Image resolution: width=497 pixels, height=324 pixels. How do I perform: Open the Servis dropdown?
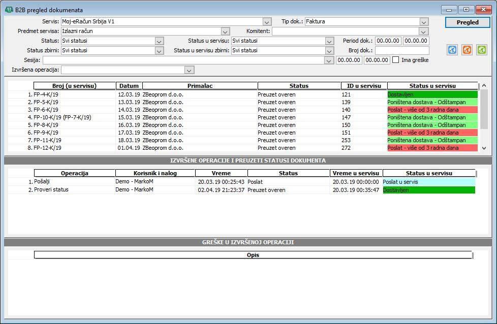pyautogui.click(x=267, y=22)
